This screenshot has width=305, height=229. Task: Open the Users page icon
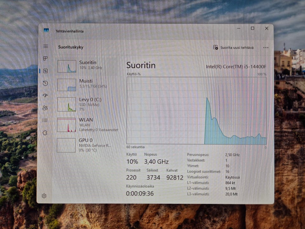click(45, 108)
